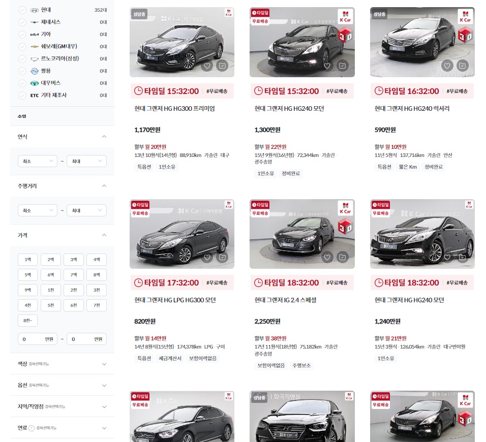Open the 현대 그랜저 HG HG300 프리미엄 photo
The width and height of the screenshot is (486, 442).
click(181, 42)
